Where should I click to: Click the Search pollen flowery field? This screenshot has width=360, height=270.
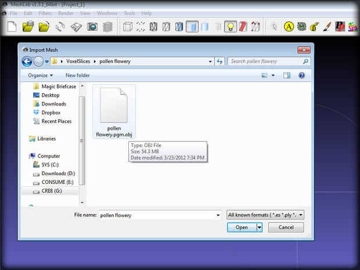[269, 62]
